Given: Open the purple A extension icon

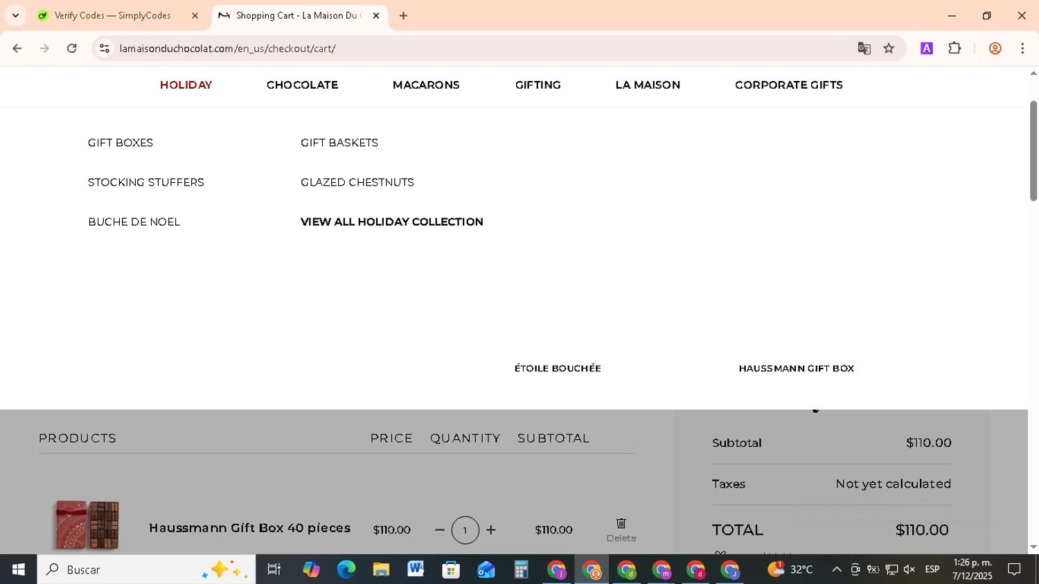Looking at the screenshot, I should tap(927, 48).
